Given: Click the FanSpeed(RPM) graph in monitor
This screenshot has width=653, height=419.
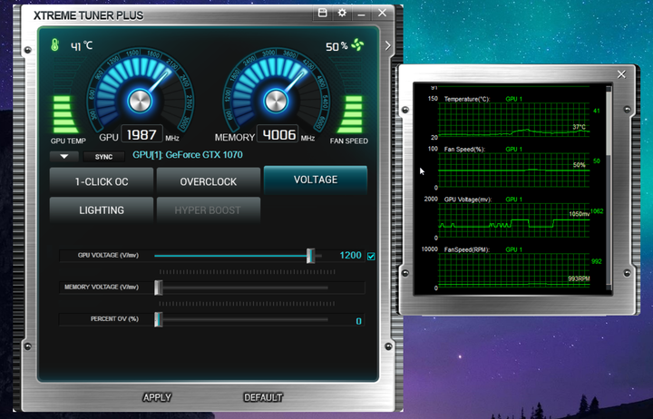Looking at the screenshot, I should (x=514, y=271).
